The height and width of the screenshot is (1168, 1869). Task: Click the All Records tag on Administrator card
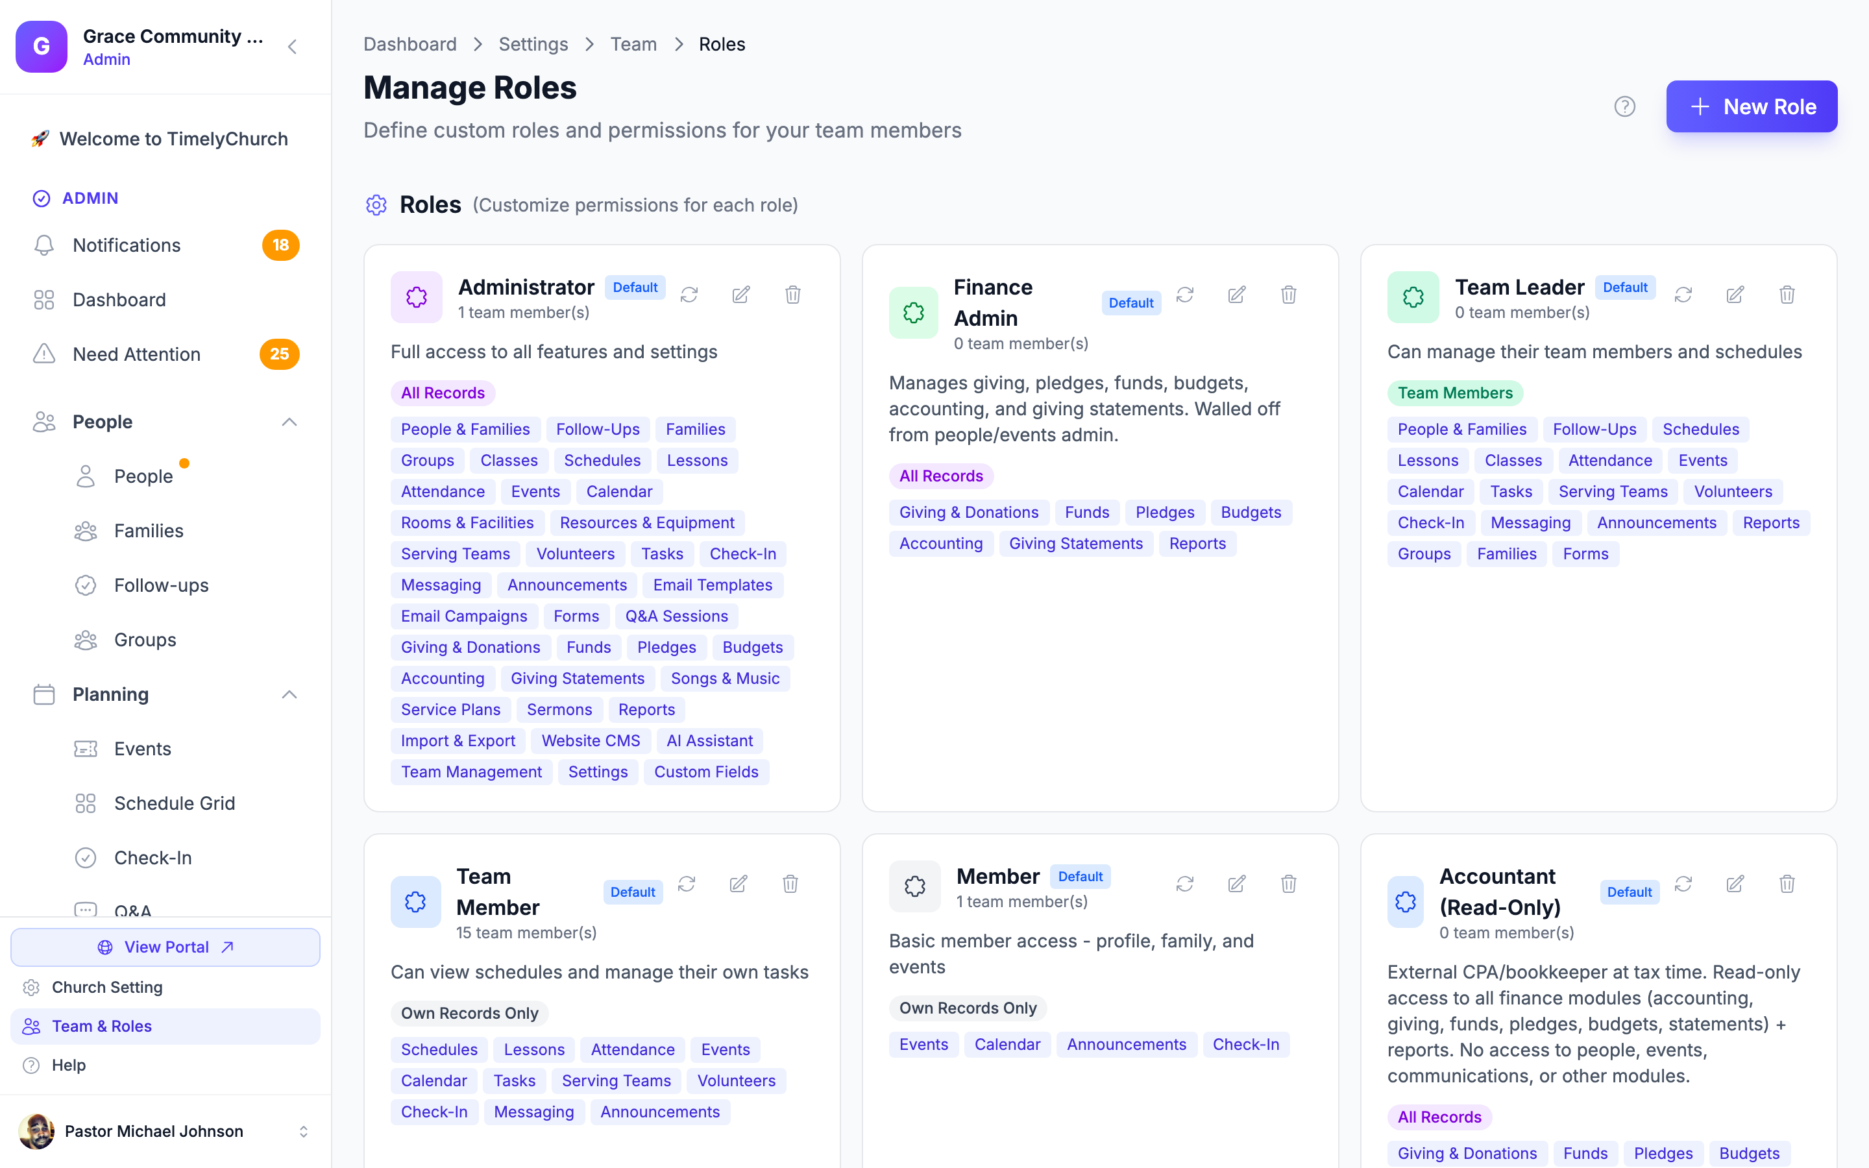(443, 393)
